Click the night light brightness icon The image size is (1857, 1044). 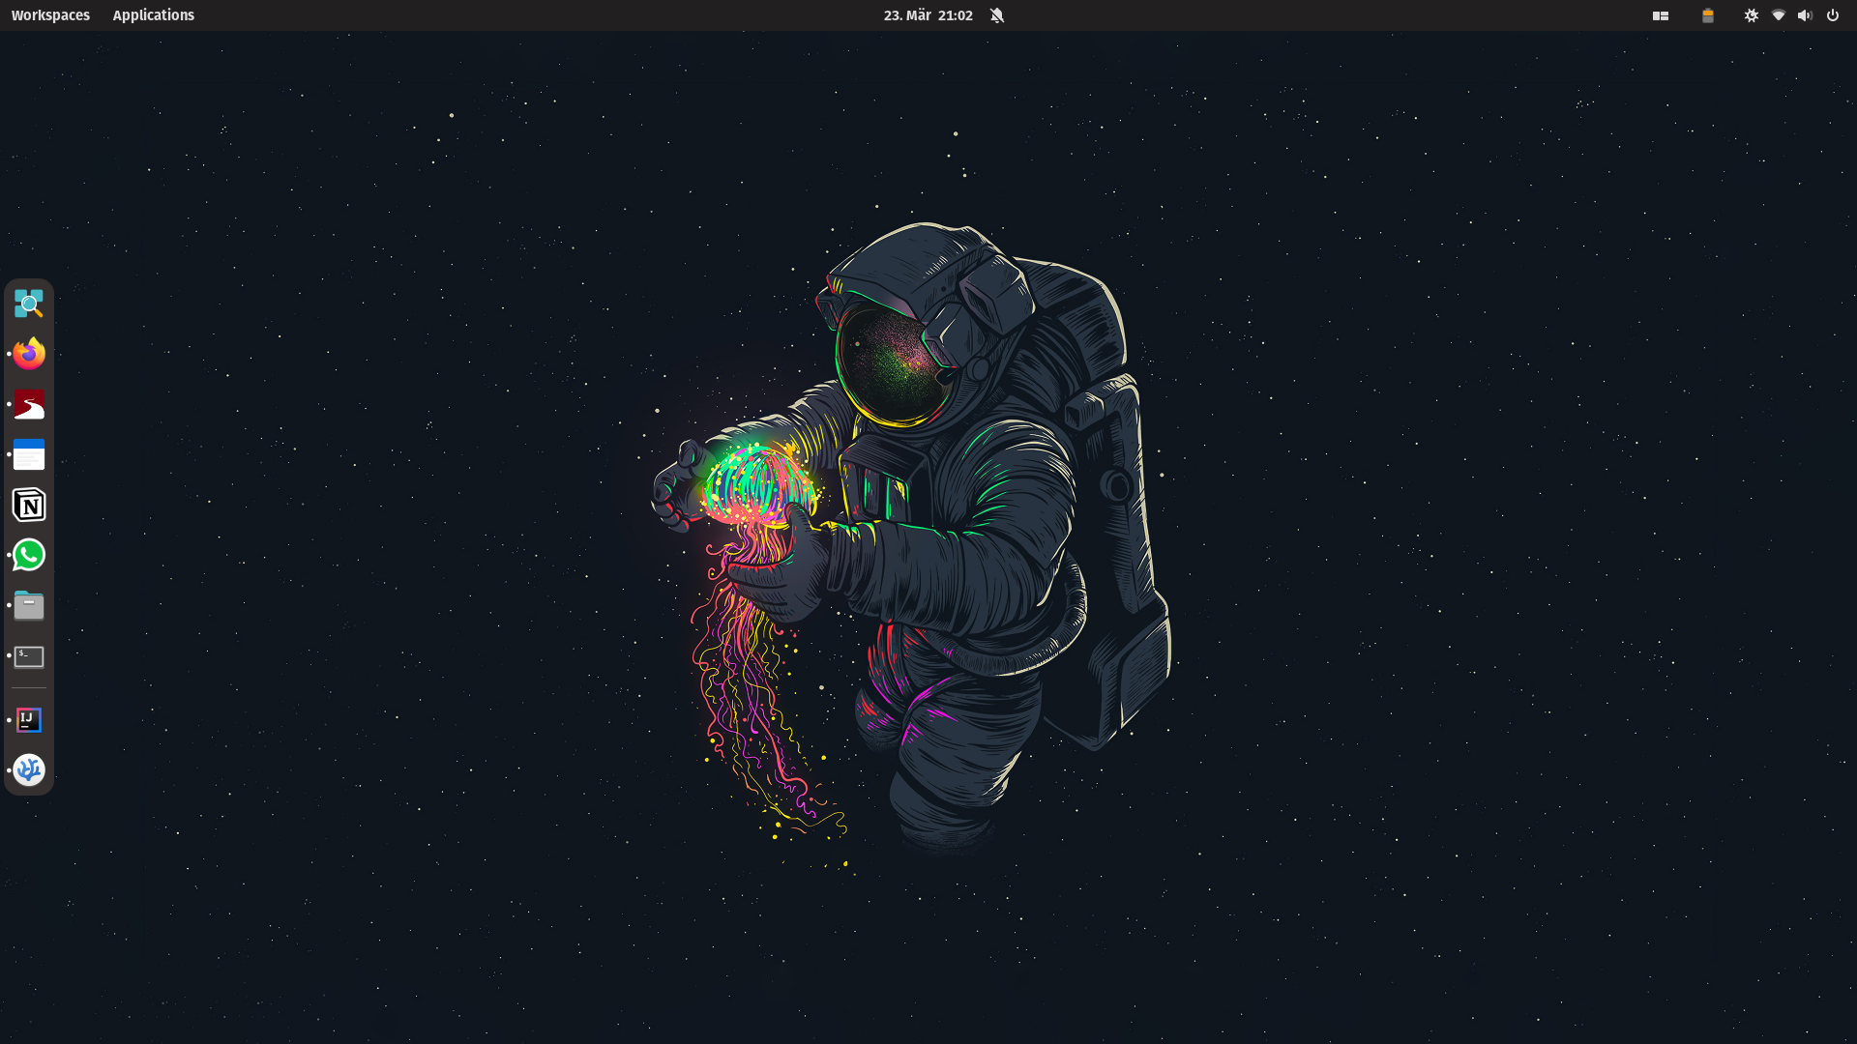coord(1752,15)
